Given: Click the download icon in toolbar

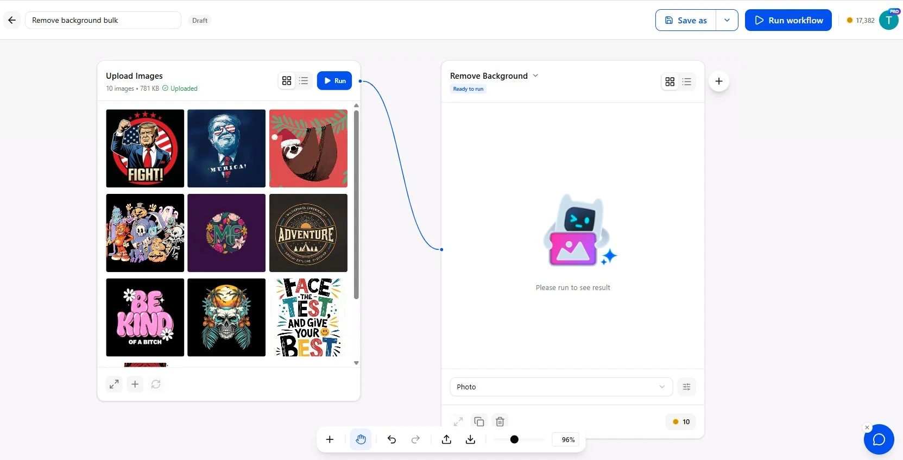Looking at the screenshot, I should tap(471, 439).
